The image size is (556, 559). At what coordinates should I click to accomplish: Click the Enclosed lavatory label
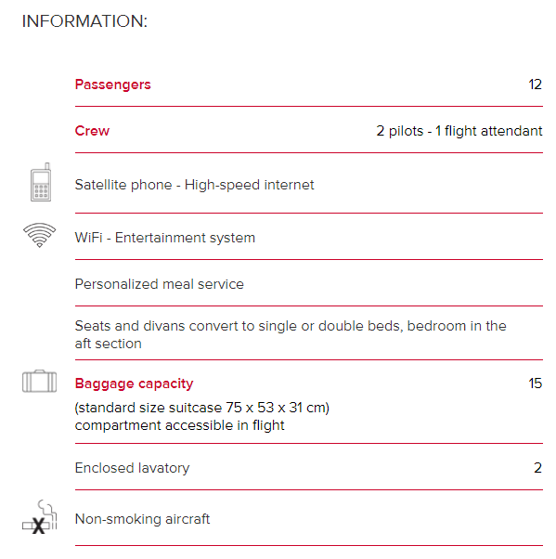click(x=132, y=468)
